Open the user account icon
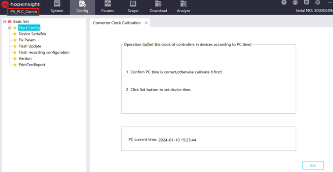This screenshot has height=172, width=333. pyautogui.click(x=295, y=3)
